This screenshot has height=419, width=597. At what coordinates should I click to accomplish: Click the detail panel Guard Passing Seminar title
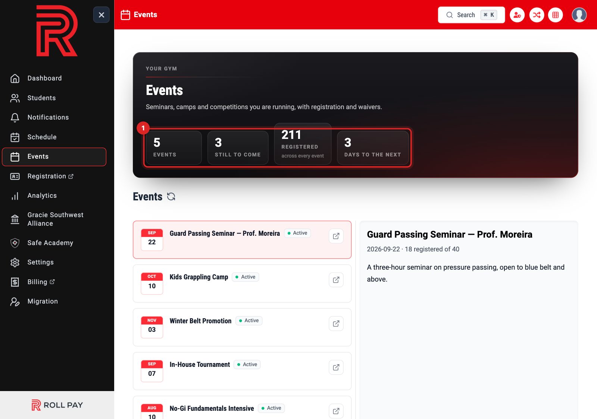(450, 235)
